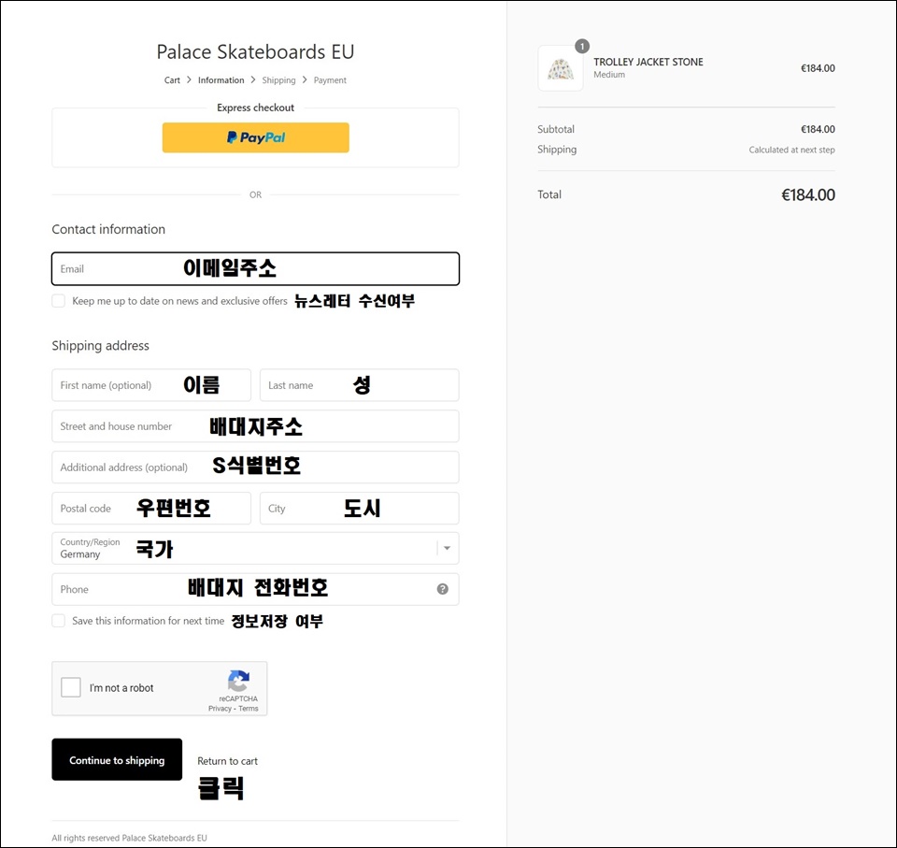Focus the Street and house number field
The image size is (897, 848).
(x=255, y=426)
